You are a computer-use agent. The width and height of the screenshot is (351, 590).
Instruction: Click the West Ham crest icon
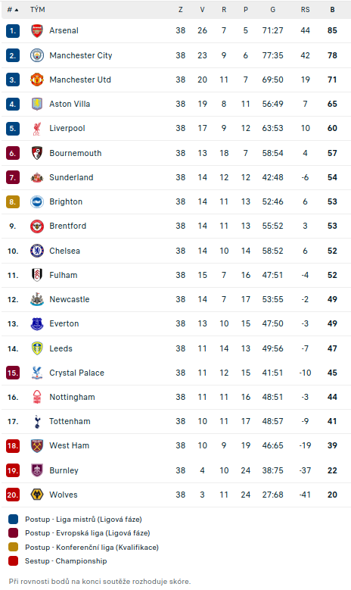(x=37, y=445)
